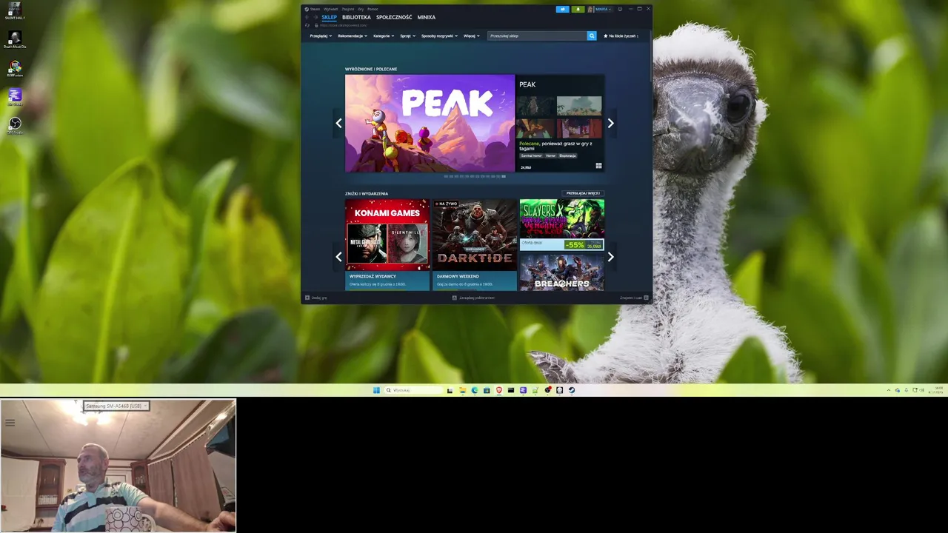
Task: Open the Wyświetl menu
Action: (330, 9)
